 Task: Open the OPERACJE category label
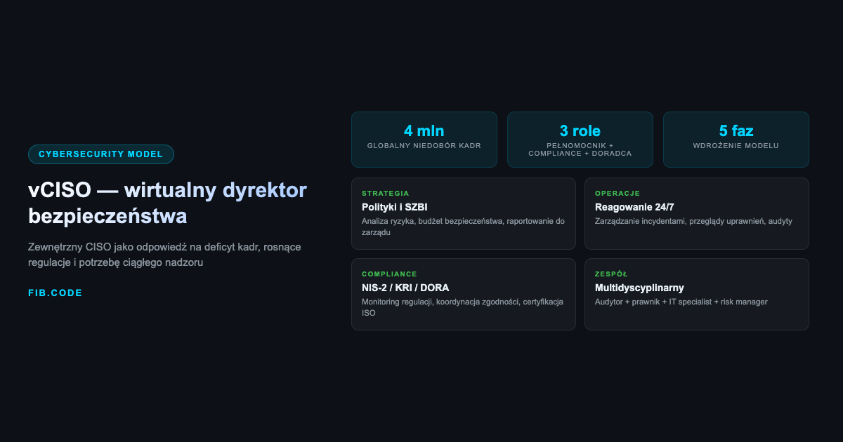617,193
